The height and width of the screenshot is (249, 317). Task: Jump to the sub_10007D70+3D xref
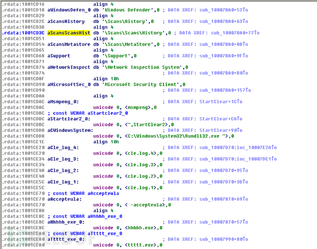224,182
